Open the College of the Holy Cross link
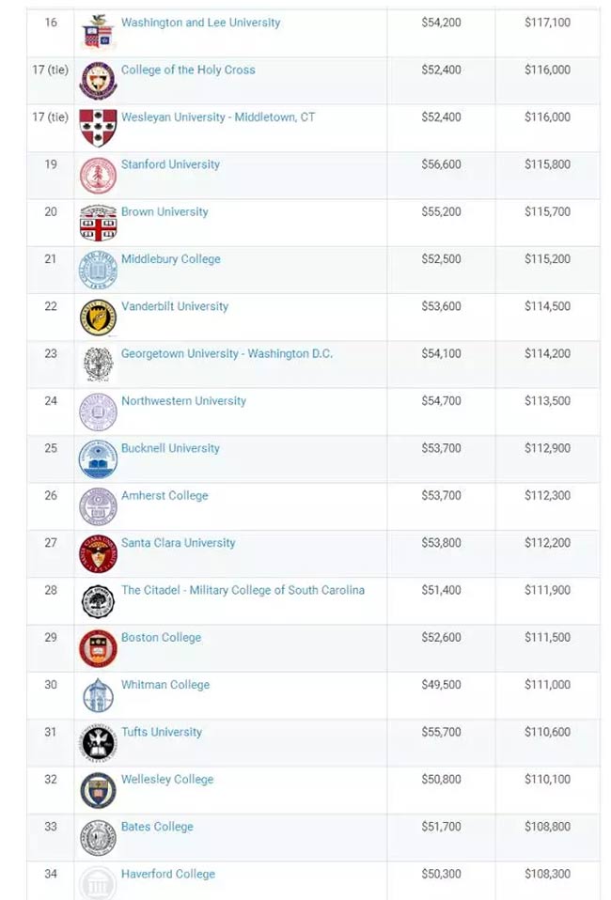 tap(188, 70)
